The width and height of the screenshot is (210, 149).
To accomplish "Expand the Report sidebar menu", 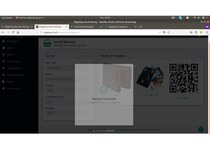I will click(x=19, y=82).
